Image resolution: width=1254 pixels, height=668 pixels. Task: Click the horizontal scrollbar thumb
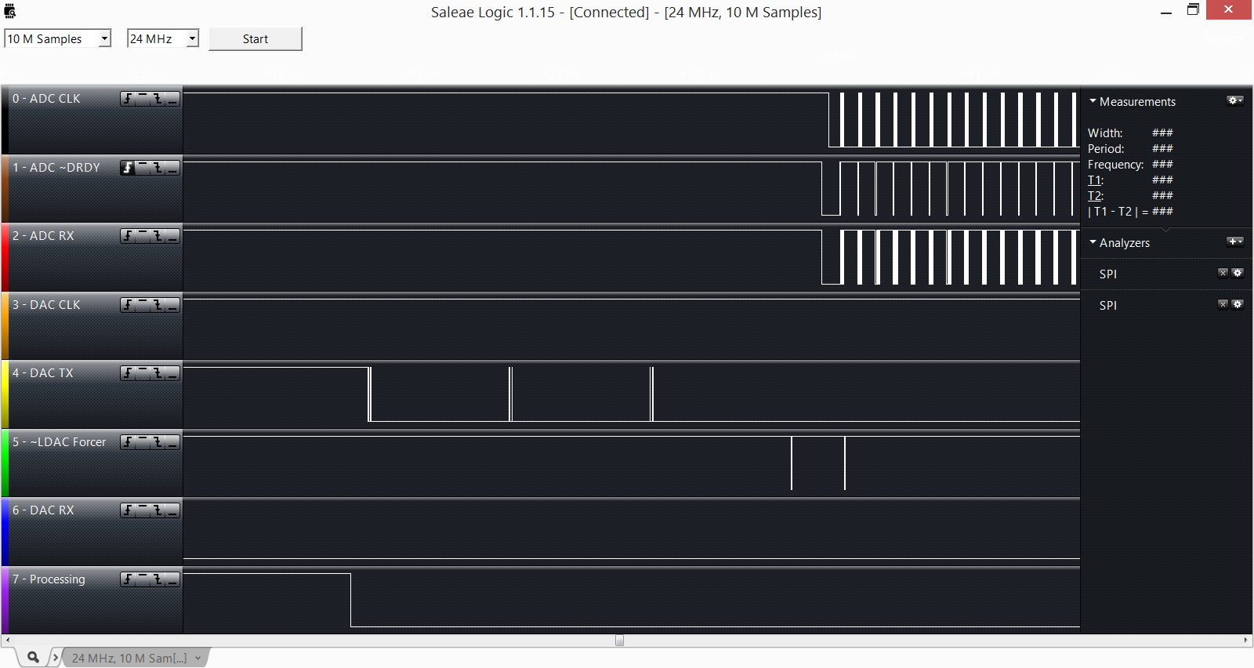tap(620, 641)
